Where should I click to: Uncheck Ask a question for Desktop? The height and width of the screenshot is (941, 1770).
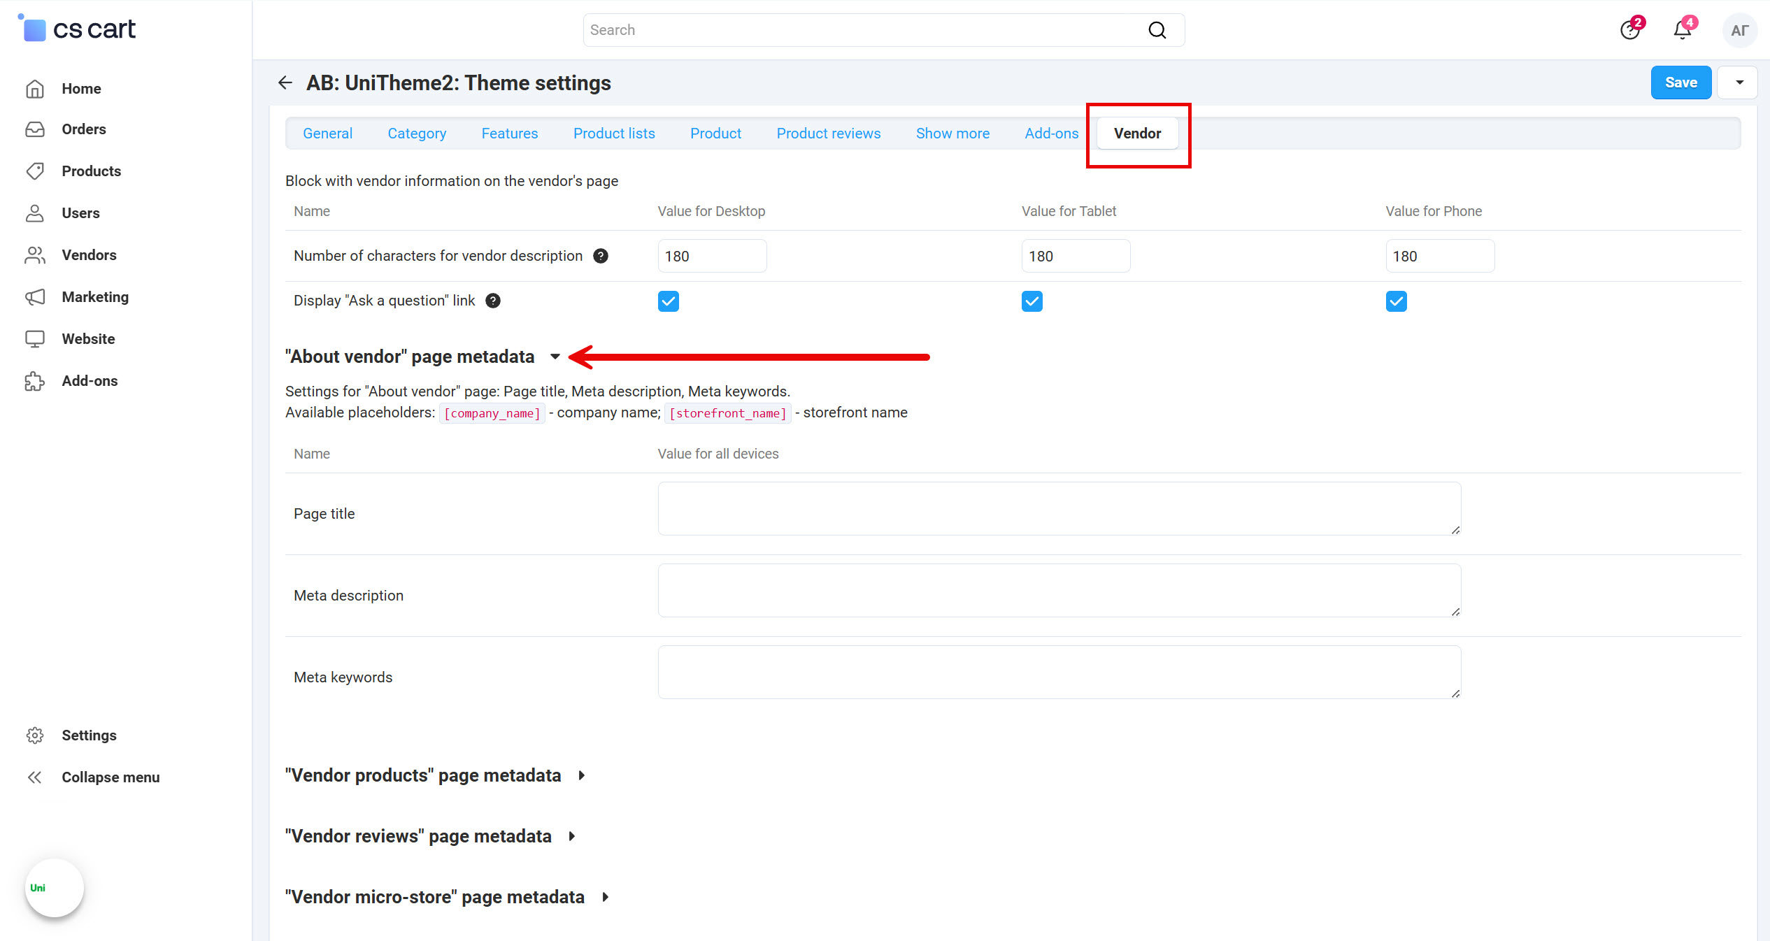(669, 301)
